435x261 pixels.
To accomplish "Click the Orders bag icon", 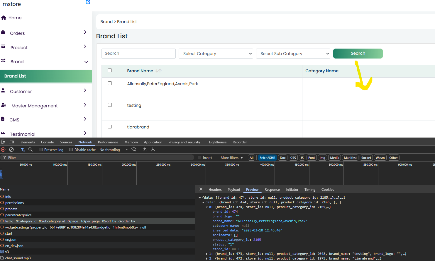I will (x=3, y=32).
